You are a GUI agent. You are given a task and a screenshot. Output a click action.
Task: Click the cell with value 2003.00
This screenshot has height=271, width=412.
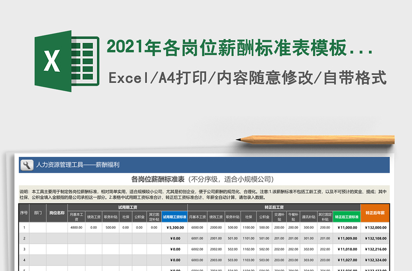click(216, 260)
